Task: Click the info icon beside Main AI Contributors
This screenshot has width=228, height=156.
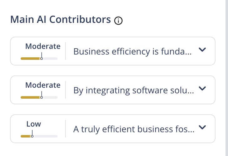Action: pos(118,21)
